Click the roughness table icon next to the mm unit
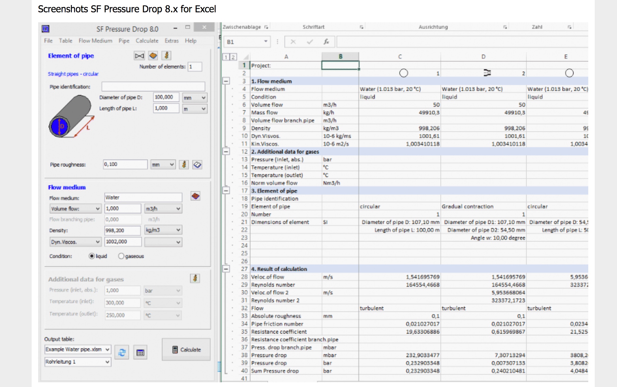The height and width of the screenshot is (387, 617). [x=197, y=165]
